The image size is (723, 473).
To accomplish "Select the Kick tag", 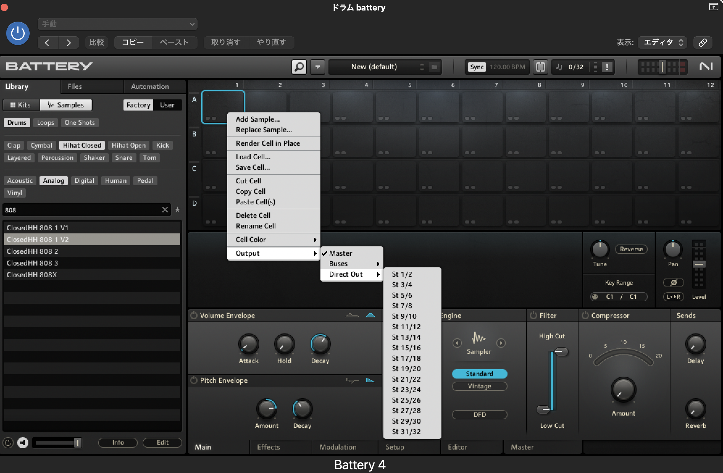I will [162, 145].
